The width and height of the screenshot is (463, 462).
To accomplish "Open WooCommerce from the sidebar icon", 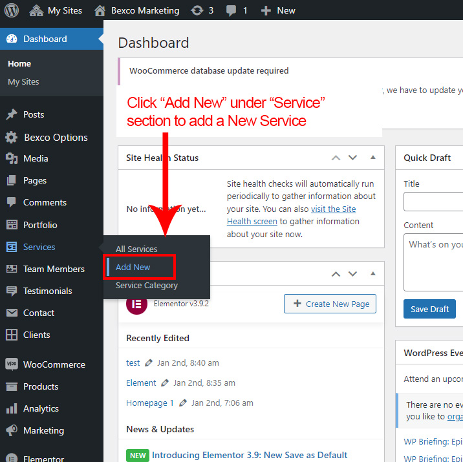I will coord(12,364).
